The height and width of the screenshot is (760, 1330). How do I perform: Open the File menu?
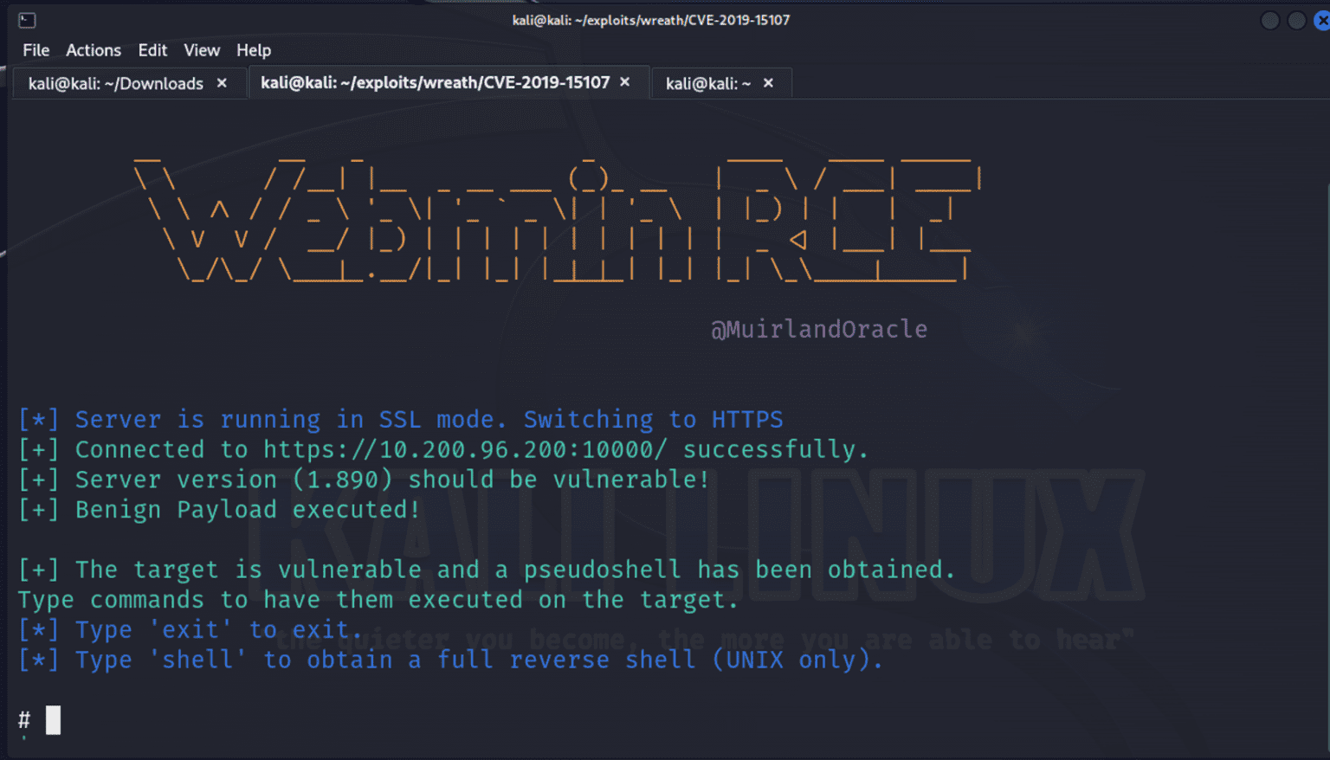point(36,50)
